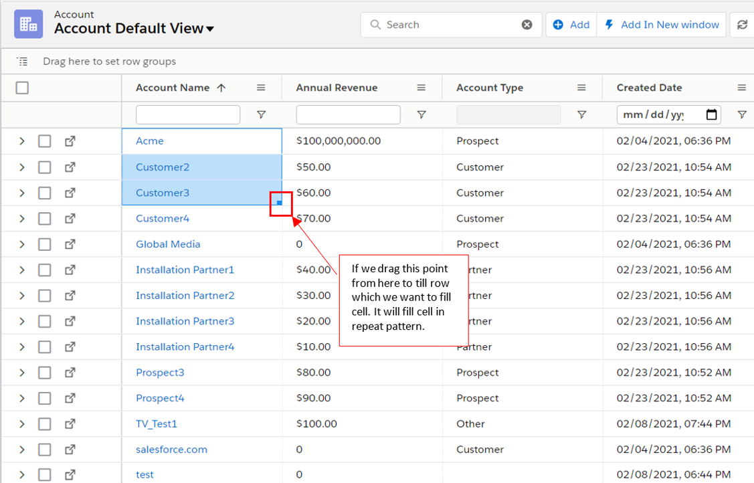Click the Account building icon

[29, 23]
